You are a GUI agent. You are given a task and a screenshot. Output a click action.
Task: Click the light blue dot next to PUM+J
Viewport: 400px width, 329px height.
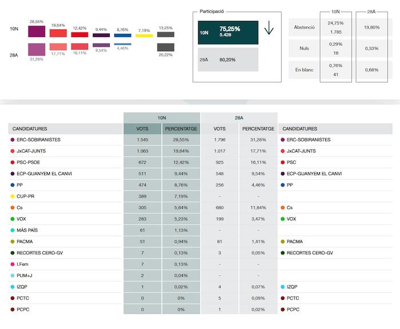coord(12,275)
